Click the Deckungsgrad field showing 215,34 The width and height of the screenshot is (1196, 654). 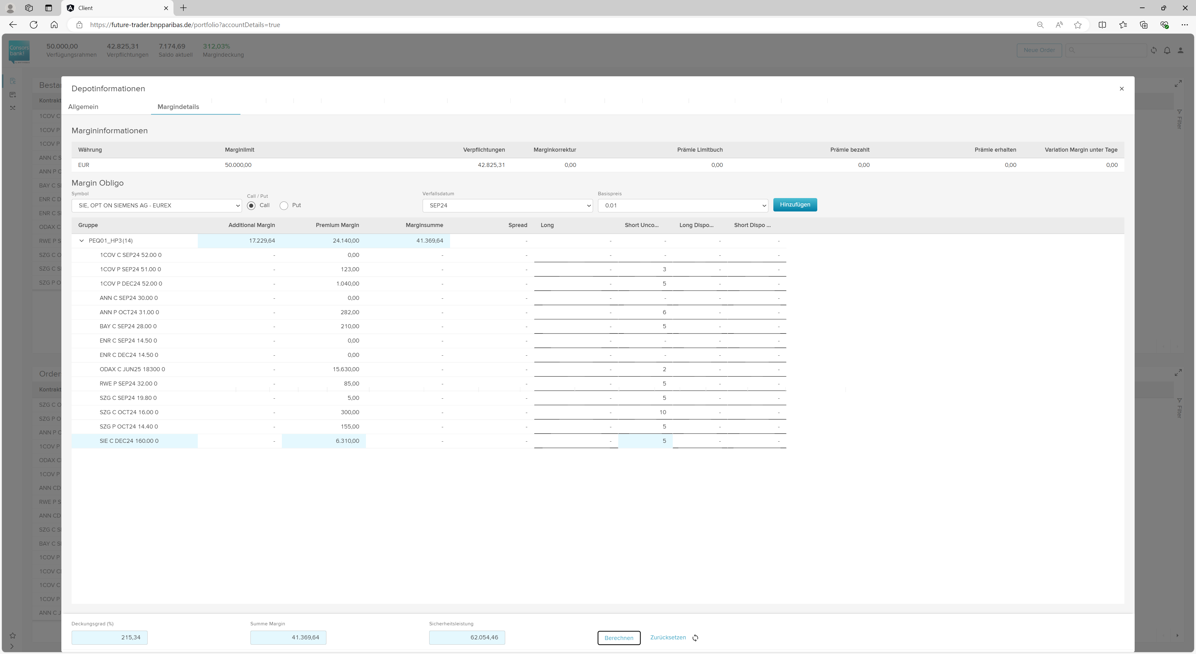[x=110, y=637]
